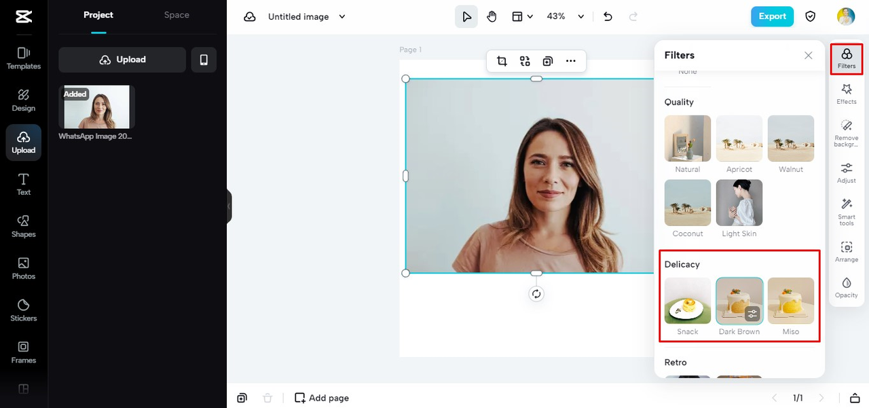Image resolution: width=869 pixels, height=408 pixels.
Task: Open the Opacity control
Action: click(847, 288)
